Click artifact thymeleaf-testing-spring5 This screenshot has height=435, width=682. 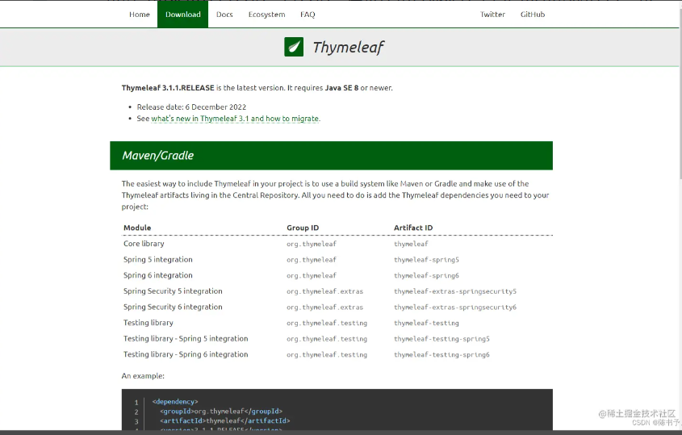click(442, 339)
